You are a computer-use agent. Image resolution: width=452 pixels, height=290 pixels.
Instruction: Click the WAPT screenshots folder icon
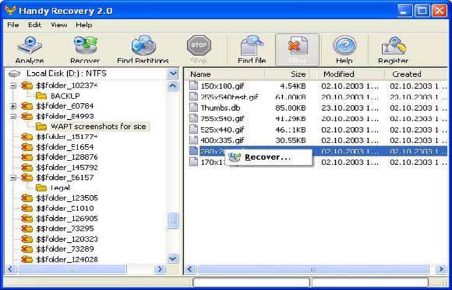click(x=41, y=126)
